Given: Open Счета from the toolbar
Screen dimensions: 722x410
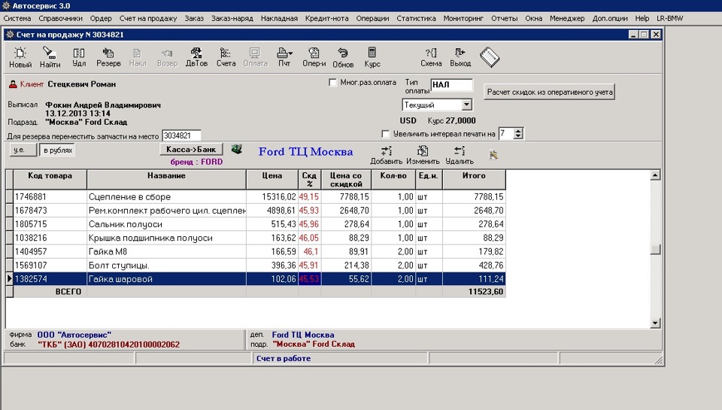Looking at the screenshot, I should [226, 58].
